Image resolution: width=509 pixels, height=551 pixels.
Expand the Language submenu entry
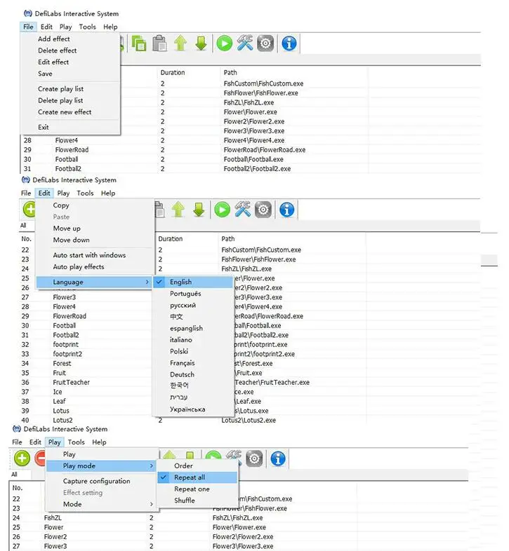tap(94, 282)
